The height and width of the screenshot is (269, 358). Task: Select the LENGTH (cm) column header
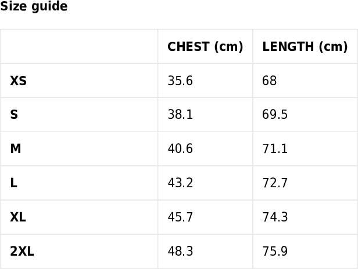tap(305, 46)
